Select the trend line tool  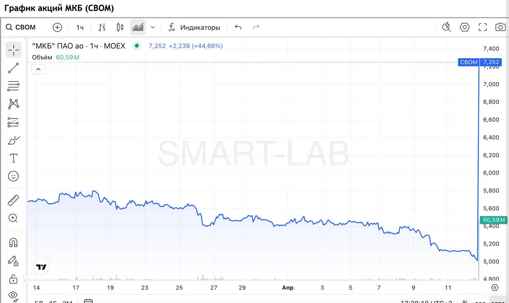pyautogui.click(x=14, y=68)
